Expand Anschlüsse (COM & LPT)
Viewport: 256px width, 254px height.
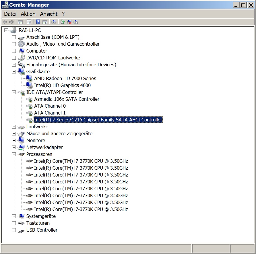point(14,37)
